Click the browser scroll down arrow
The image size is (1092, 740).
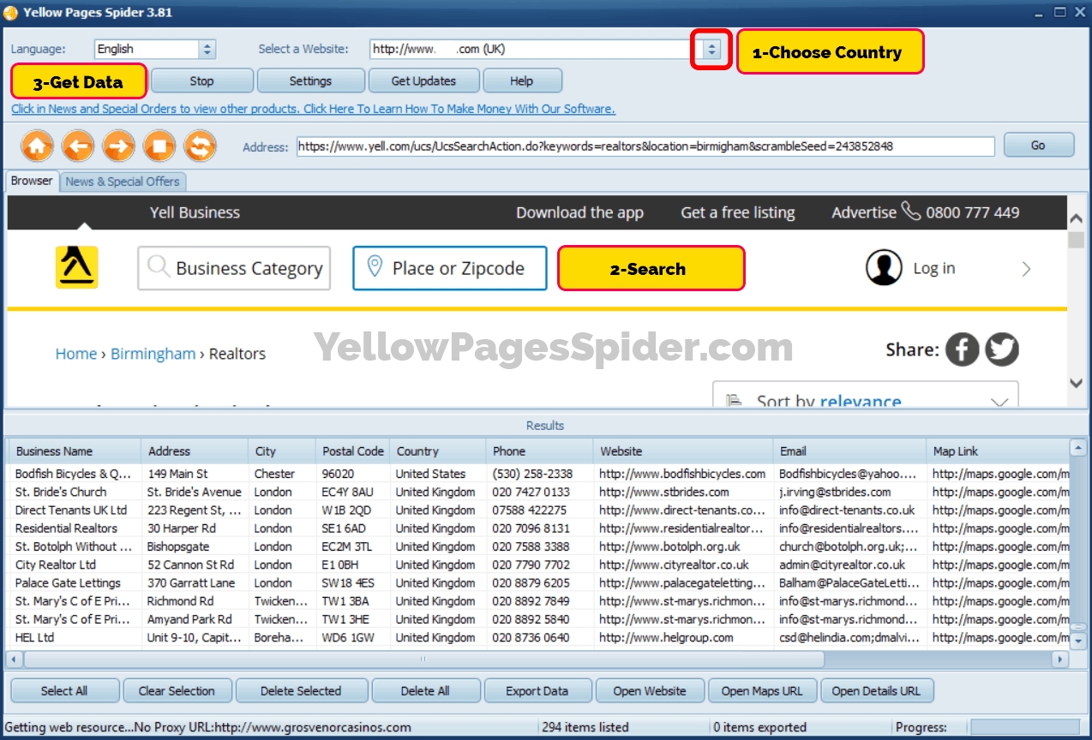[x=1077, y=383]
